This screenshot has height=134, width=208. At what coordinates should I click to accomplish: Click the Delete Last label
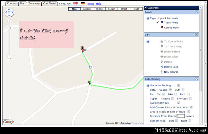[171, 67]
